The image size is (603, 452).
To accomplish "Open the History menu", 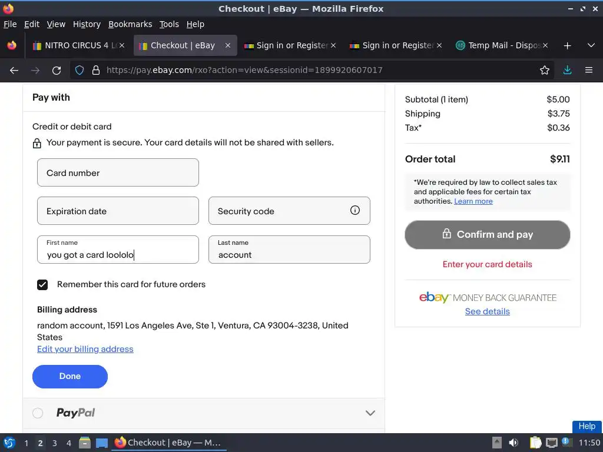I will click(87, 24).
